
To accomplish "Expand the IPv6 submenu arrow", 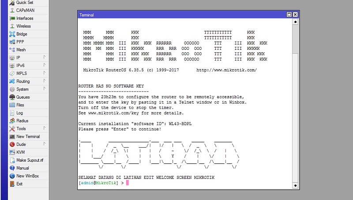I will coord(45,65).
